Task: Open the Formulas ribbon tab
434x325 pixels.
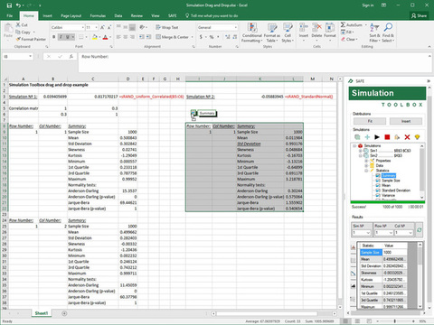Action: point(98,15)
